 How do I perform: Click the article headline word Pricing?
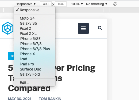[x=81, y=68]
